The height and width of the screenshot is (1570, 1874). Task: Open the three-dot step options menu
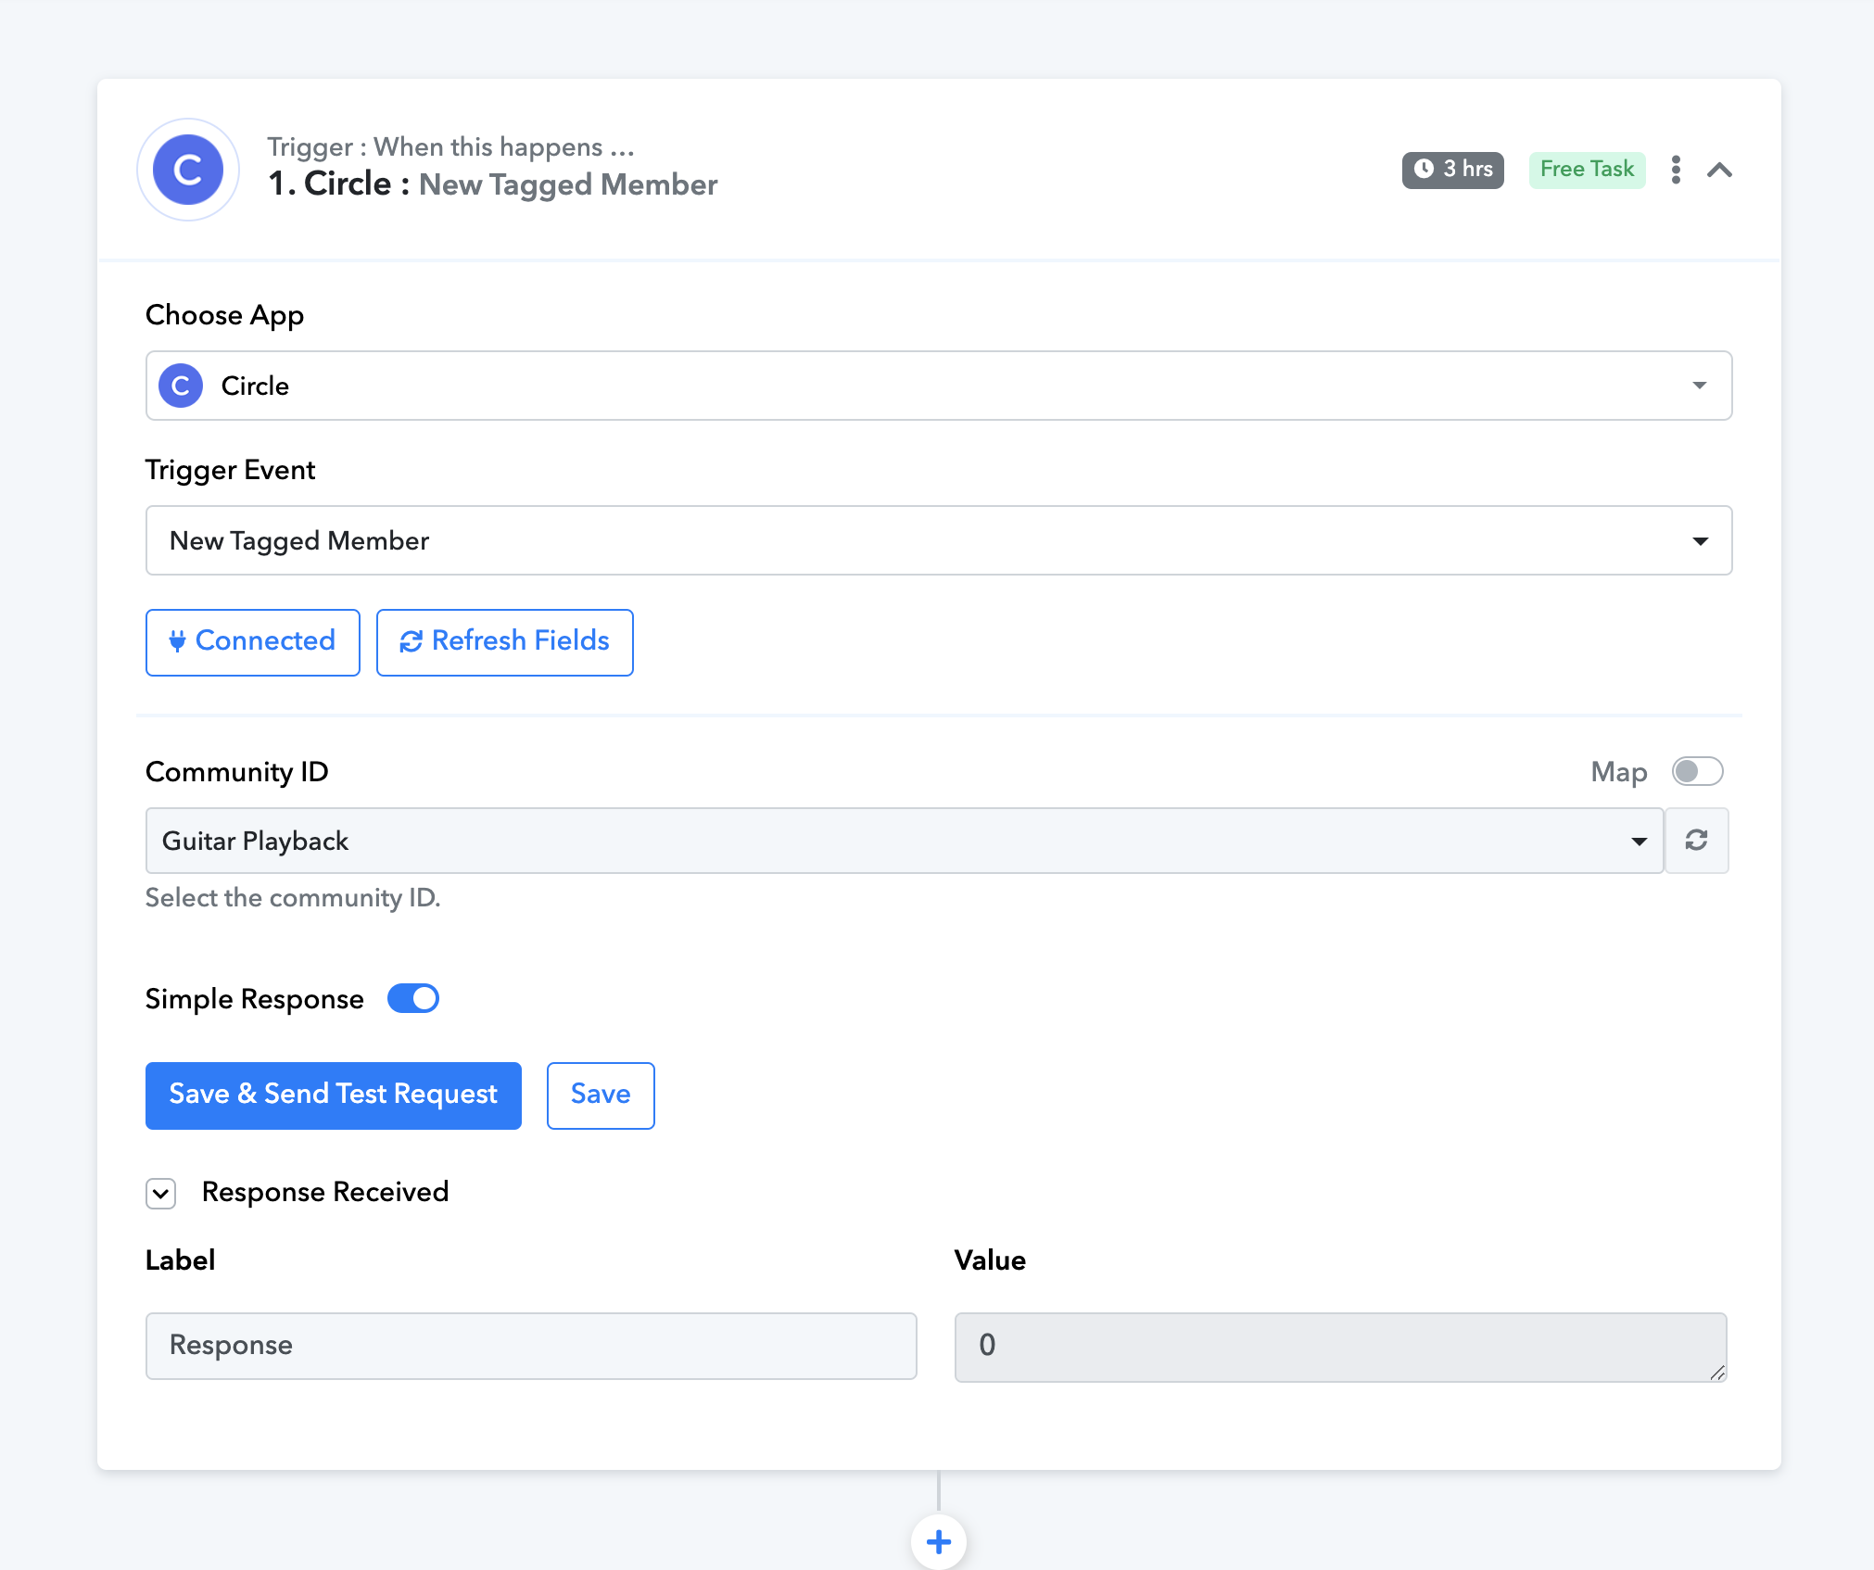point(1676,170)
